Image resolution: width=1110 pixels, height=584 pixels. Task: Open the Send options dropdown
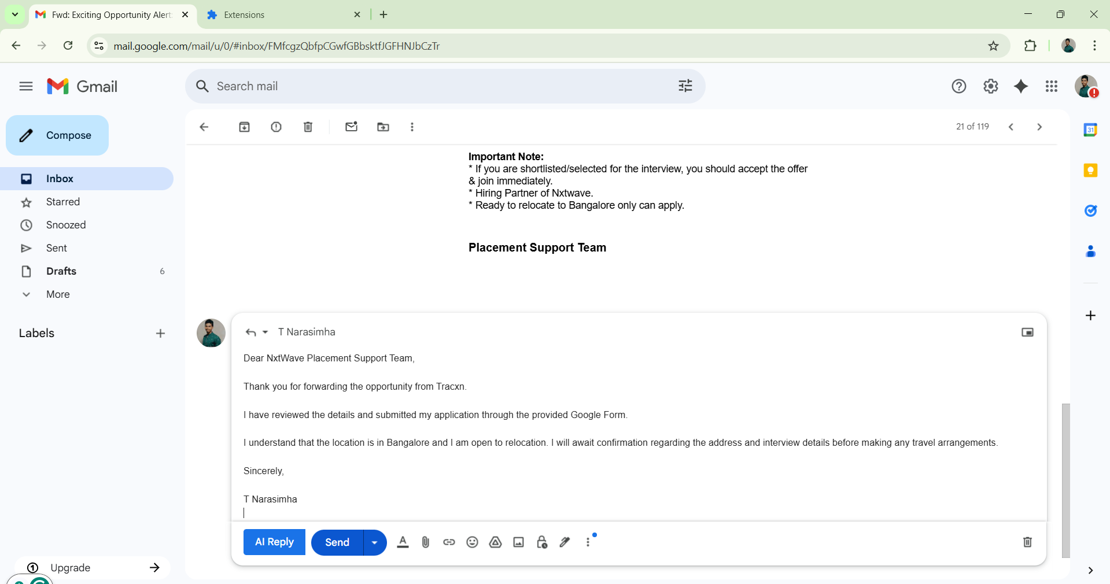click(x=374, y=542)
